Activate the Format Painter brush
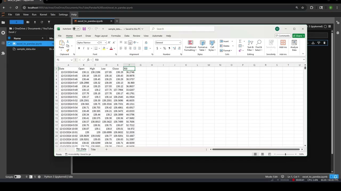This screenshot has width=341, height=191. (68, 50)
